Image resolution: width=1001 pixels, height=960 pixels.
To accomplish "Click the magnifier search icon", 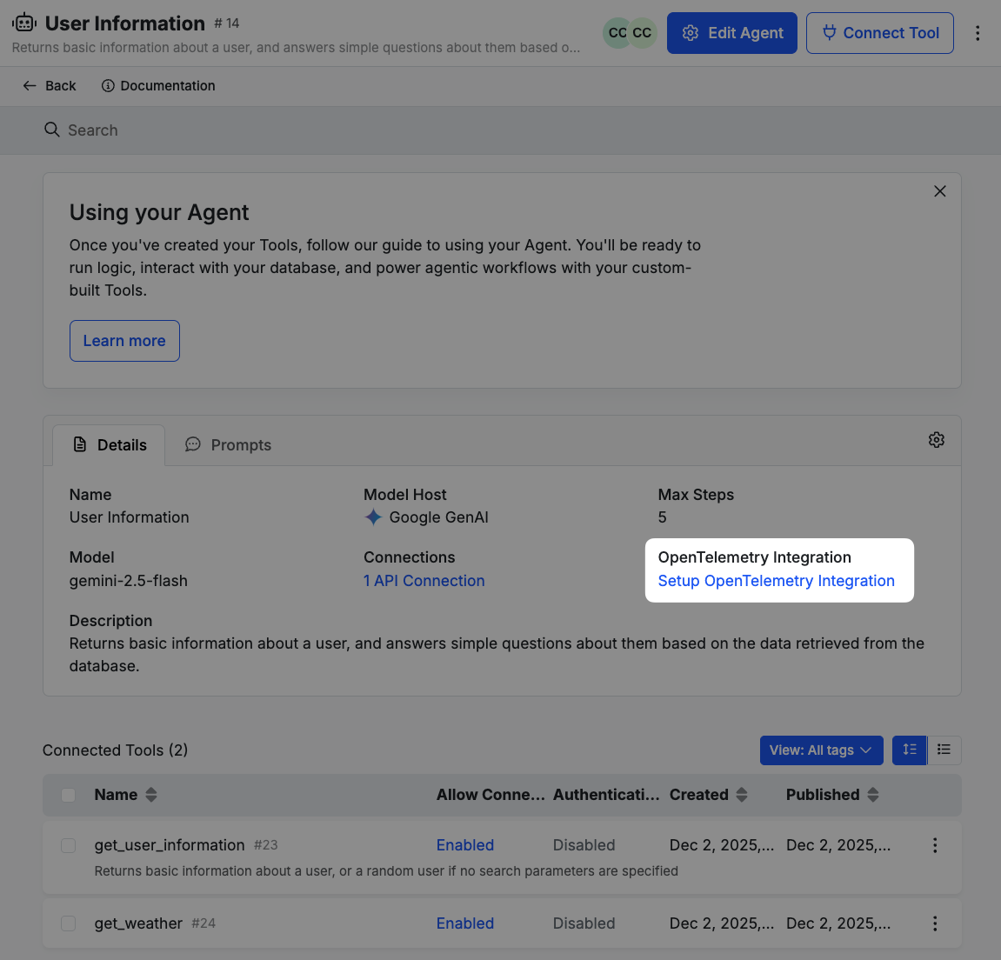I will pos(51,130).
